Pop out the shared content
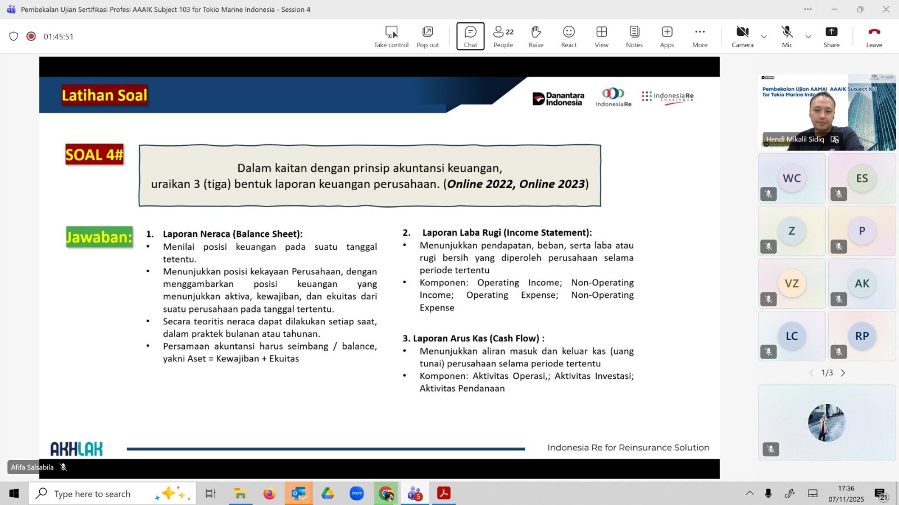This screenshot has height=505, width=899. 428,36
